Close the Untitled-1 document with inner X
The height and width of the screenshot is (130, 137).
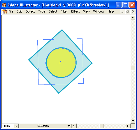(x=133, y=12)
